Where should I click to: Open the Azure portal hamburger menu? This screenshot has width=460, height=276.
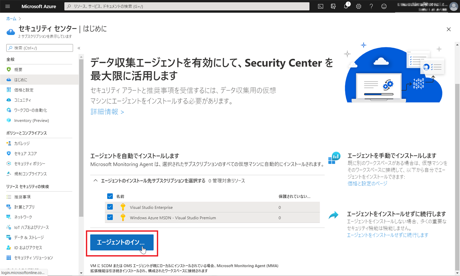coord(8,6)
